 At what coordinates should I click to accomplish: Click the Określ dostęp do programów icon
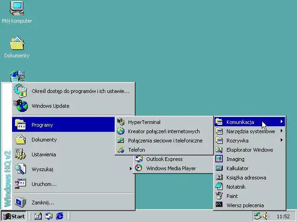point(20,91)
